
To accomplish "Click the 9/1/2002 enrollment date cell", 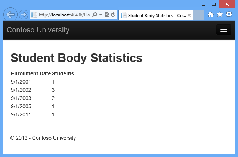I will click(x=21, y=90).
